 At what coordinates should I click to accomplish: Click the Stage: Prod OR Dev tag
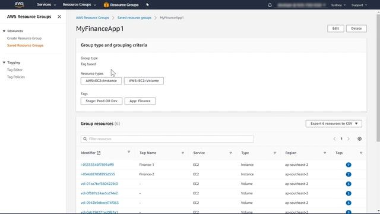[102, 101]
